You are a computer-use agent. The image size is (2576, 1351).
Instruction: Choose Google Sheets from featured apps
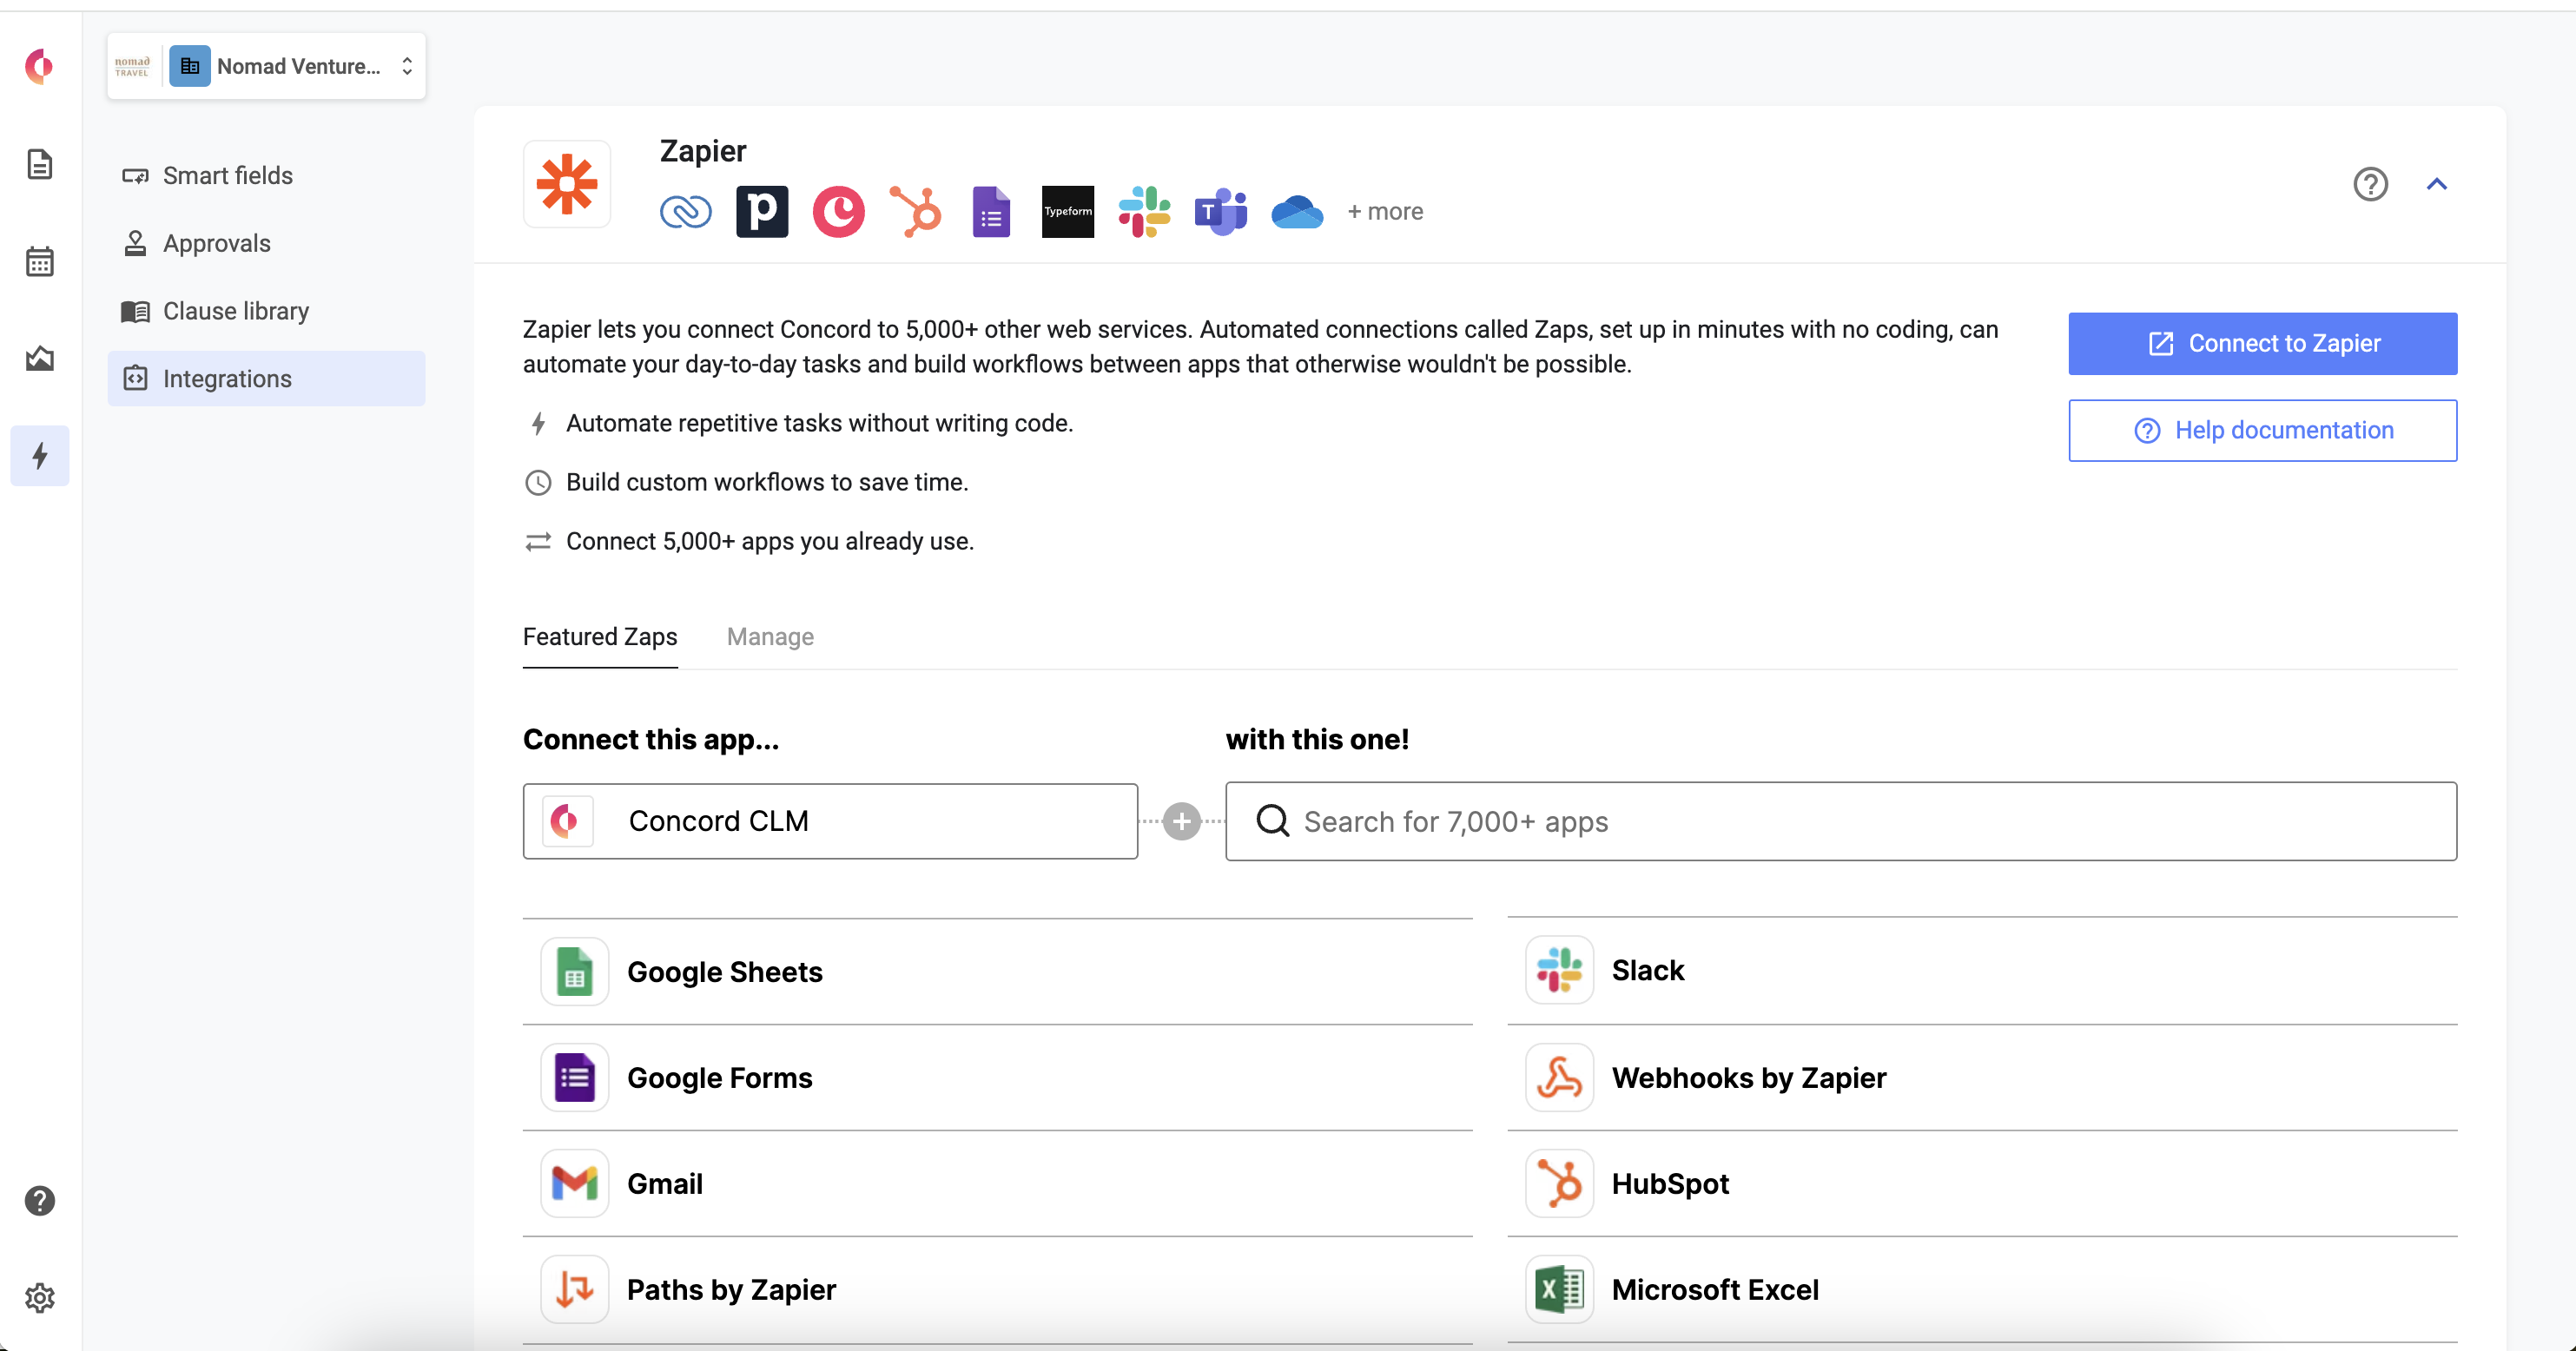[725, 972]
